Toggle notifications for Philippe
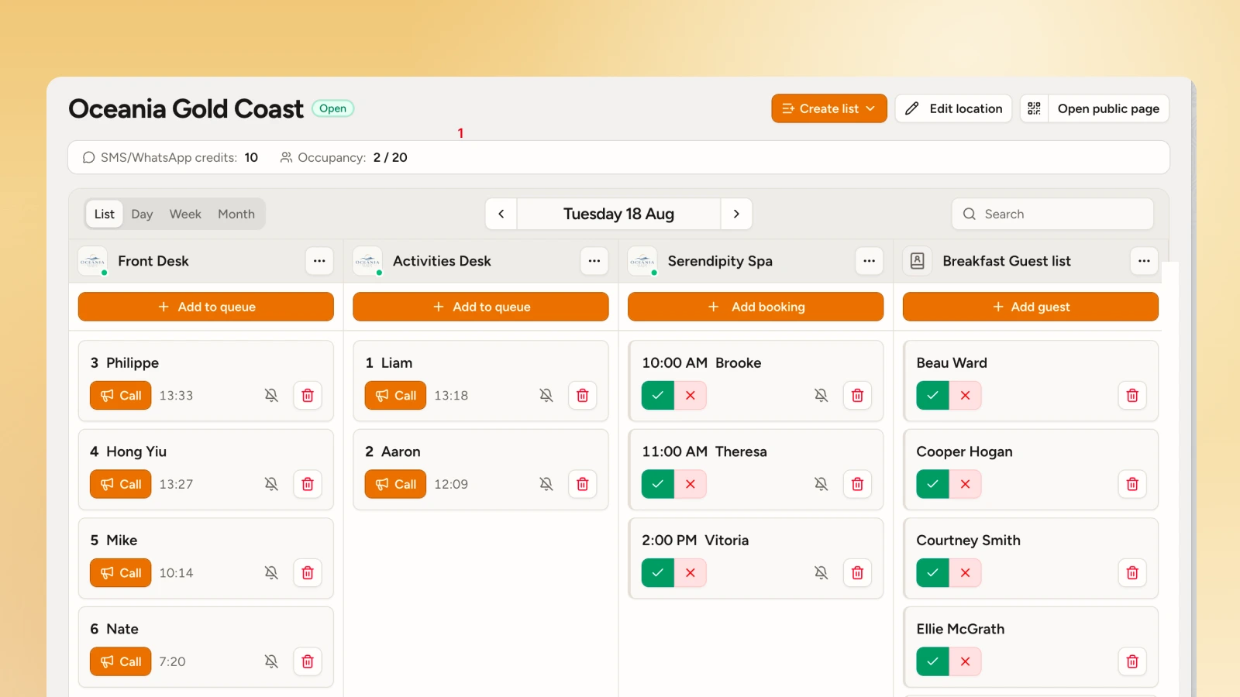Screen dimensions: 1240x697 271,396
